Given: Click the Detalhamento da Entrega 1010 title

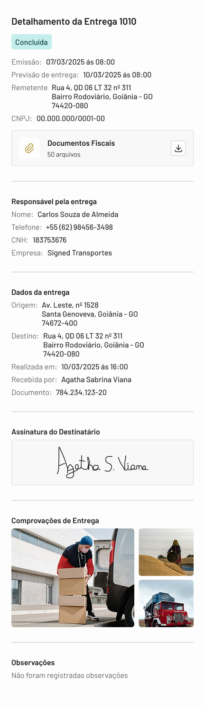Looking at the screenshot, I should tap(74, 21).
